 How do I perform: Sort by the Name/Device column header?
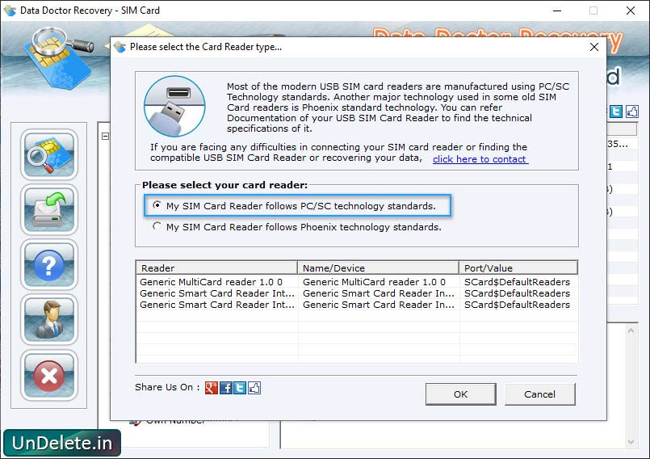(378, 267)
